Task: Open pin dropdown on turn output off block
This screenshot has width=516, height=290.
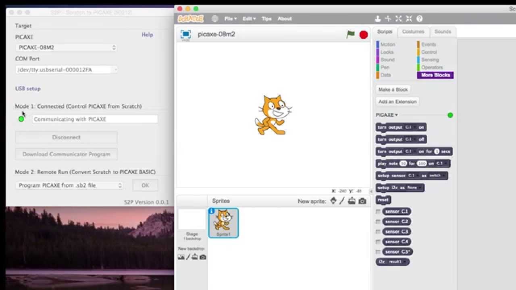Action: coord(410,139)
